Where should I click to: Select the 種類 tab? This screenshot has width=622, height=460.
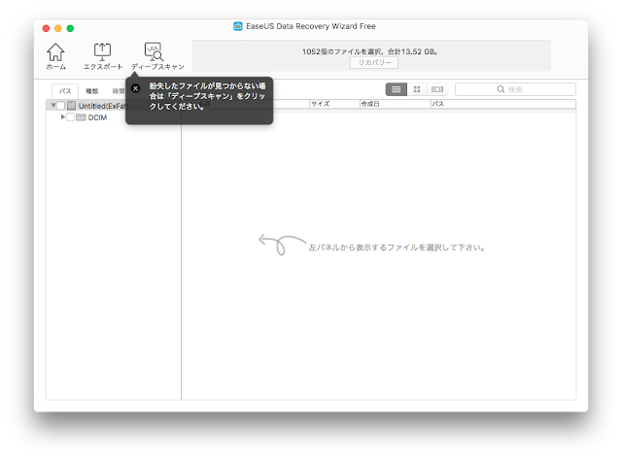tap(92, 91)
